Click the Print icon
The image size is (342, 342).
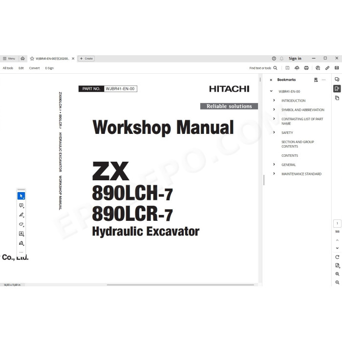(x=306, y=68)
